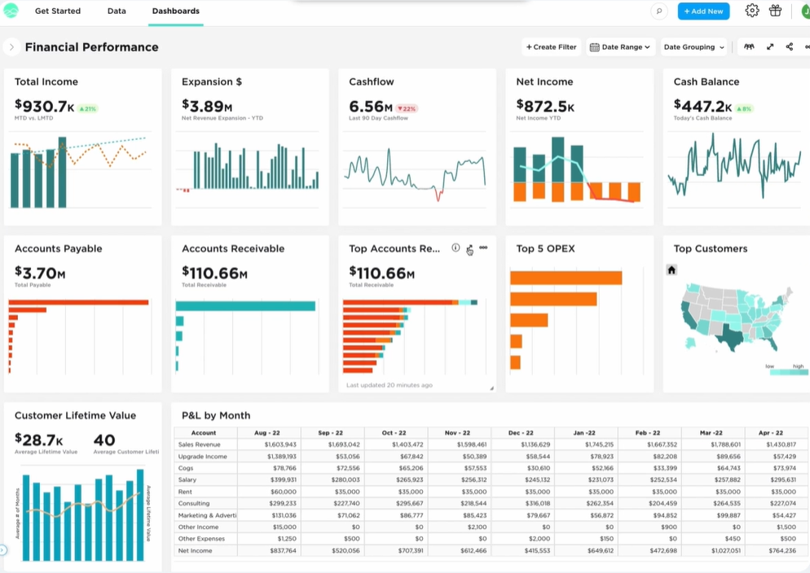This screenshot has width=810, height=573.
Task: Open the Date Grouping dropdown
Action: click(693, 47)
